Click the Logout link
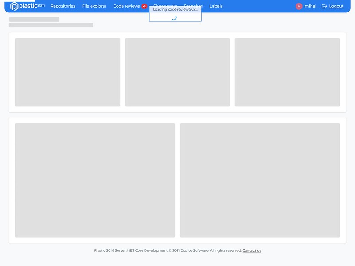The image size is (355, 266). coord(335,6)
